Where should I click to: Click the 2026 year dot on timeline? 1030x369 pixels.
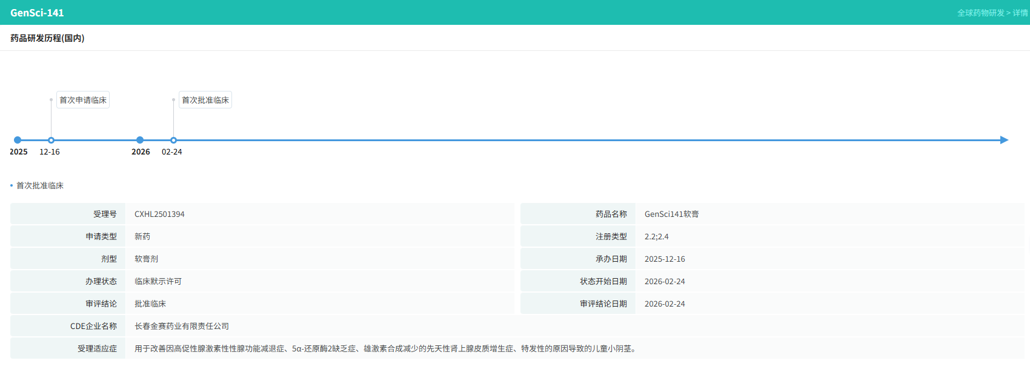click(x=140, y=140)
